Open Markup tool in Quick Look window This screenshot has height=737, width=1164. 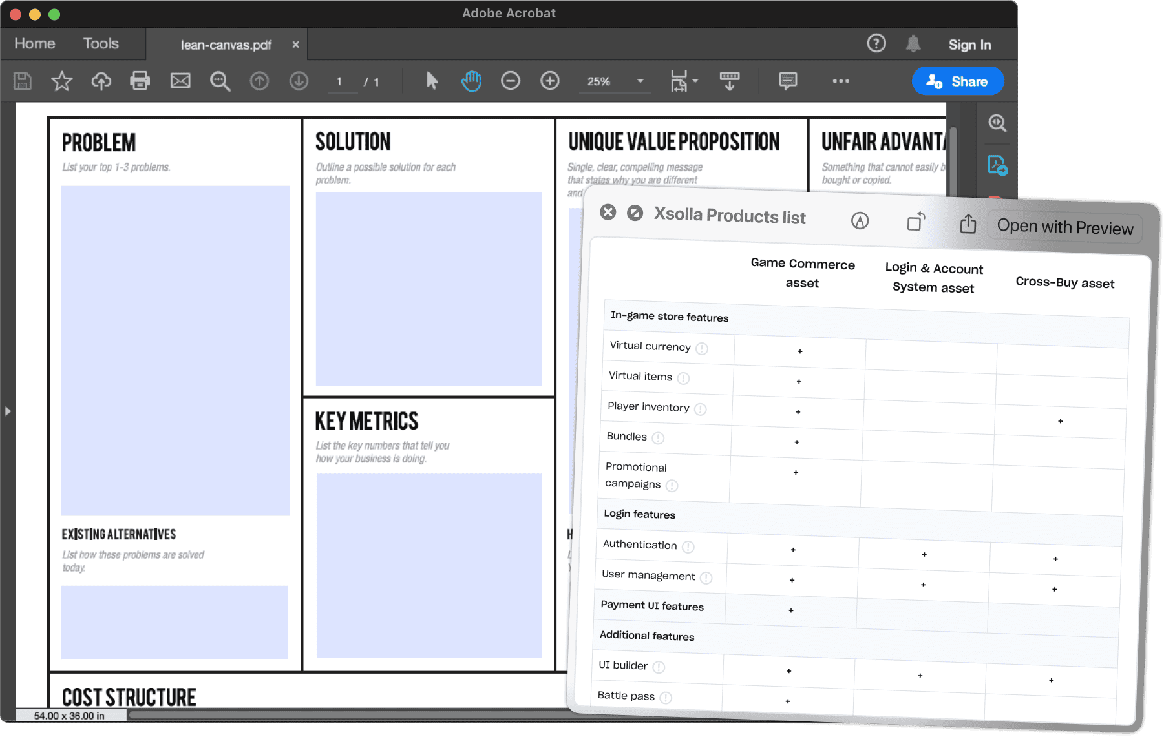click(860, 221)
